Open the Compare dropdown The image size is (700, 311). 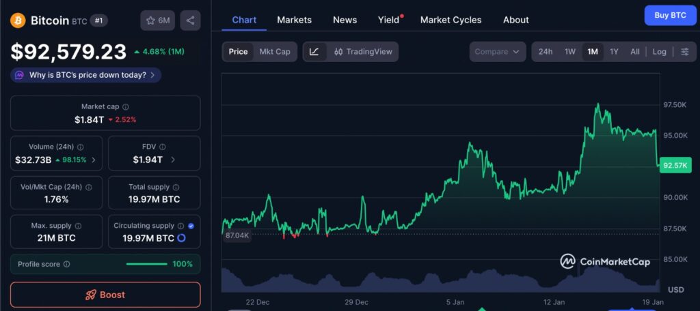click(497, 52)
